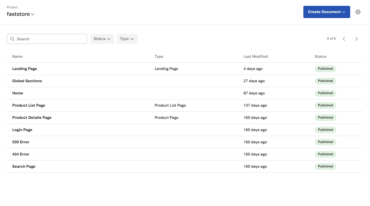Screen dimensions: 370x206
Task: Open the 500 Error document
Action: pos(21,142)
